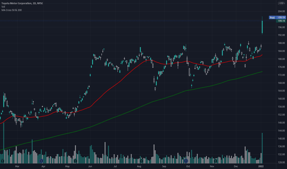The height and width of the screenshot is (169, 287).
Task: Click the 136.00 price axis label
Action: coord(281,147)
